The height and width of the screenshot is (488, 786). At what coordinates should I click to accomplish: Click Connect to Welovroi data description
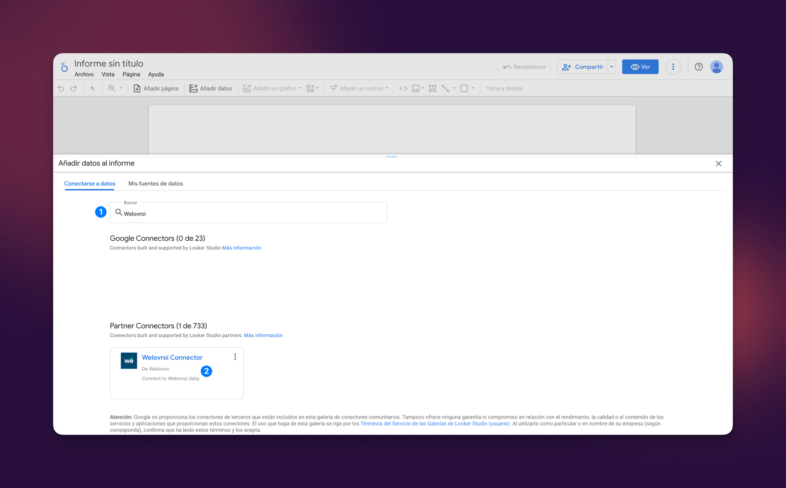[x=171, y=378]
